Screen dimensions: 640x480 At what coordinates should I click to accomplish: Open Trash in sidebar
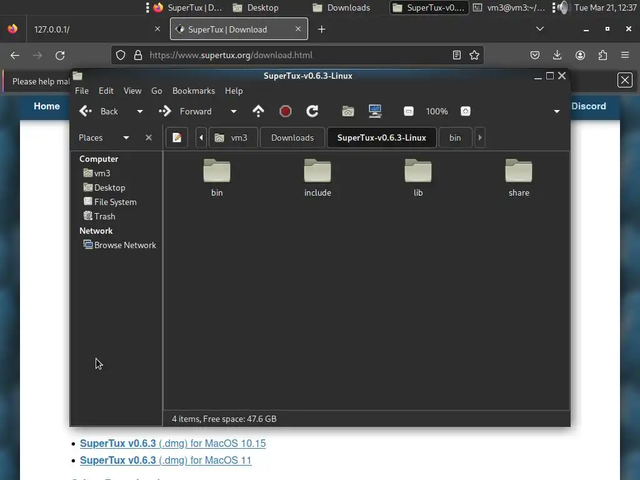pyautogui.click(x=99, y=216)
